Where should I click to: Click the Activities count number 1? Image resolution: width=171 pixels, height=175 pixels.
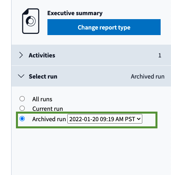(x=160, y=55)
